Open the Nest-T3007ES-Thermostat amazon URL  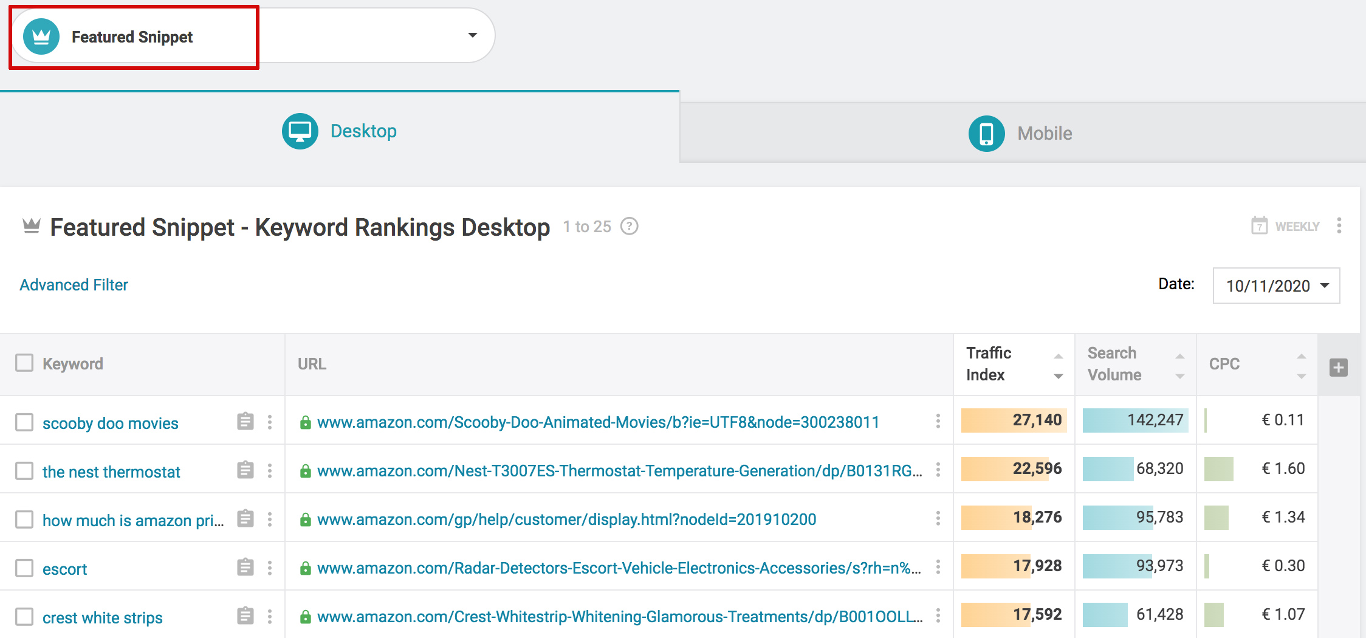[620, 471]
